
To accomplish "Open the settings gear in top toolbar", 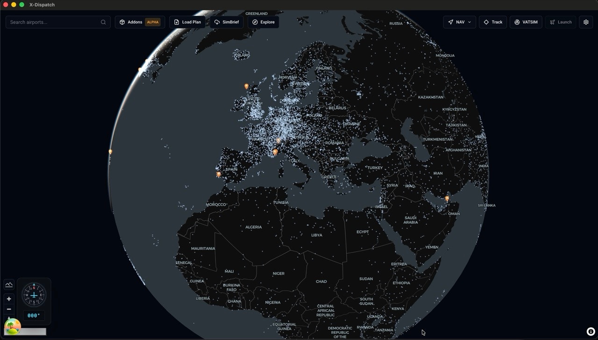I will [x=586, y=22].
